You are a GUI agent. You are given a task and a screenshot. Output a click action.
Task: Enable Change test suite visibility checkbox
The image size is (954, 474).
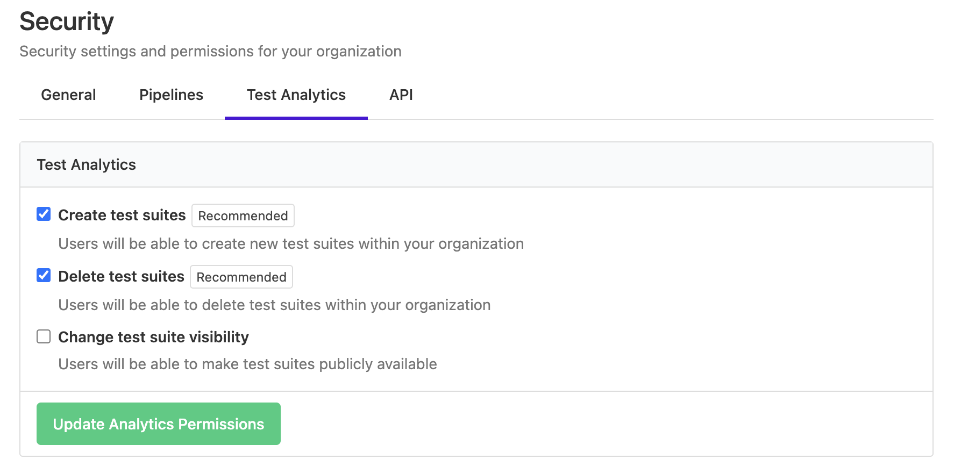point(44,337)
